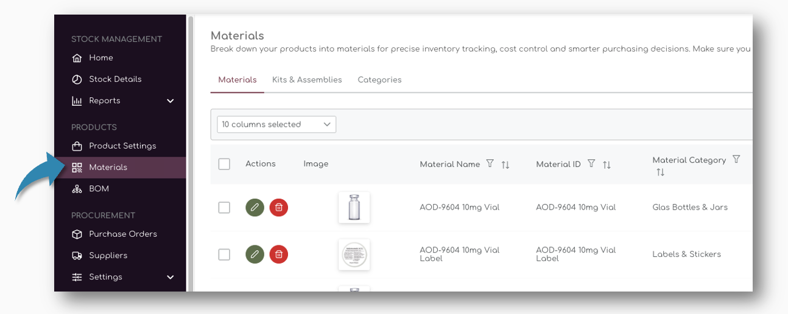Filter the Material ID column
Screen dimensions: 788x314
(x=591, y=164)
